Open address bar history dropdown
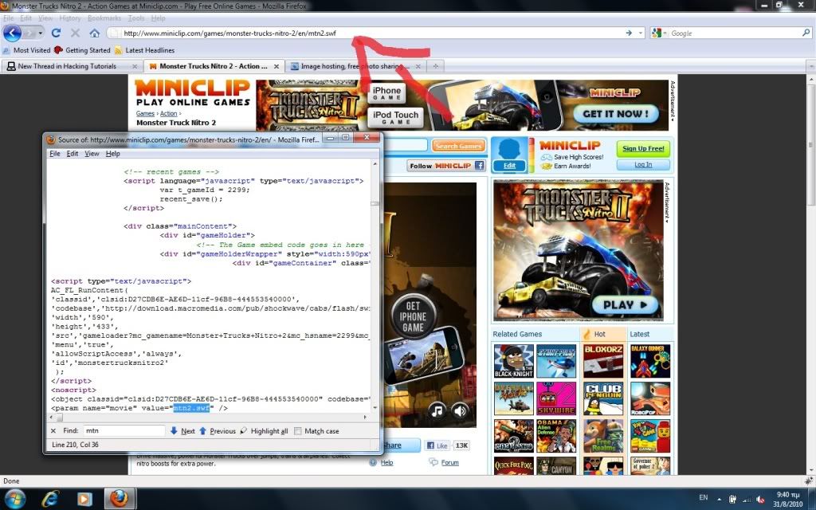 tap(640, 33)
